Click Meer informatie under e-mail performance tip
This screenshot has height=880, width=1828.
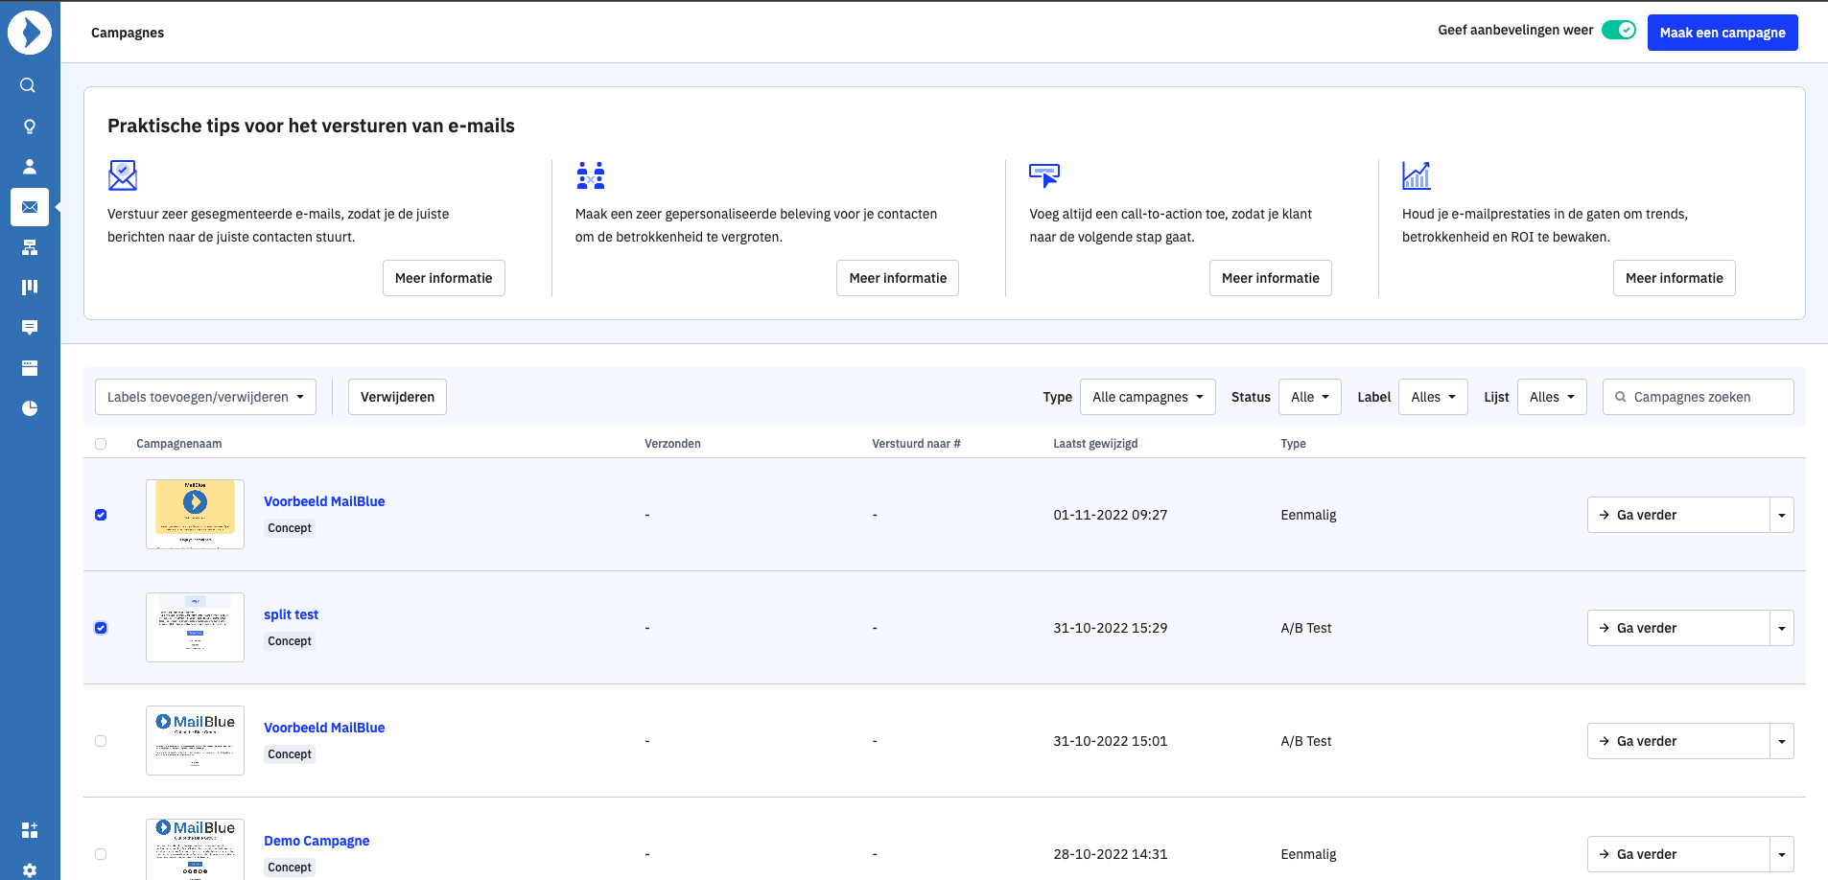click(1675, 278)
